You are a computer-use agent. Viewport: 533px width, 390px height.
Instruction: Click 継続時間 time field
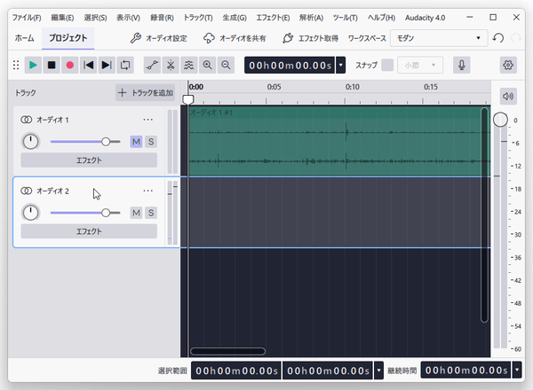tap(466, 370)
